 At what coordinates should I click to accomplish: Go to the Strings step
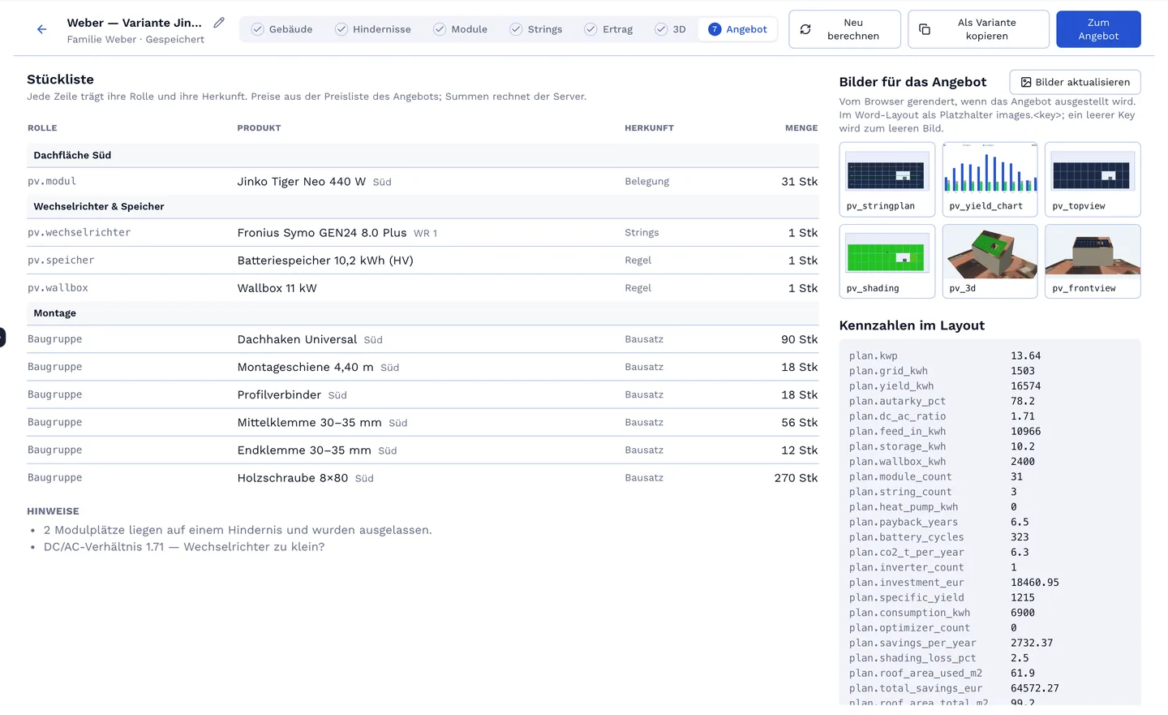[x=536, y=29]
